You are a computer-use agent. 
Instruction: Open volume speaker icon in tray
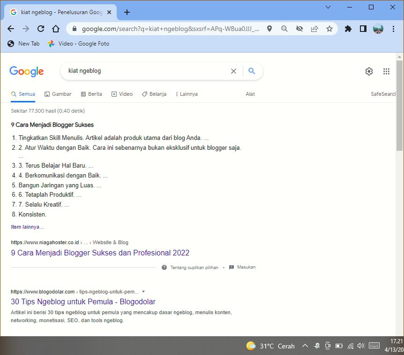click(361, 346)
